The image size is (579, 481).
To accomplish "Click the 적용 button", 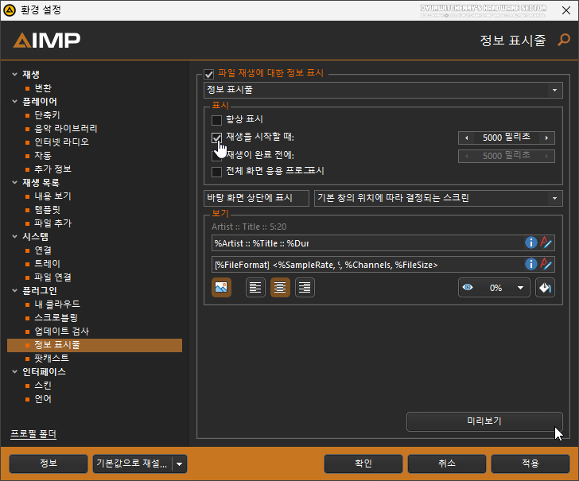I will coord(530,464).
